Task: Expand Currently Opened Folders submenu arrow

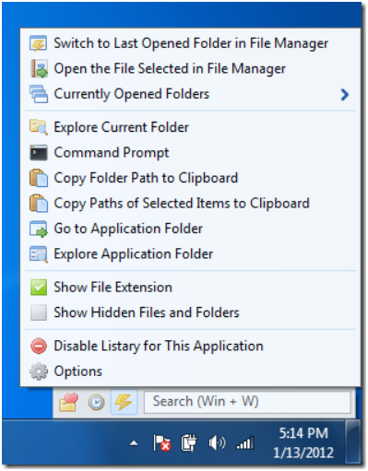Action: pyautogui.click(x=345, y=94)
